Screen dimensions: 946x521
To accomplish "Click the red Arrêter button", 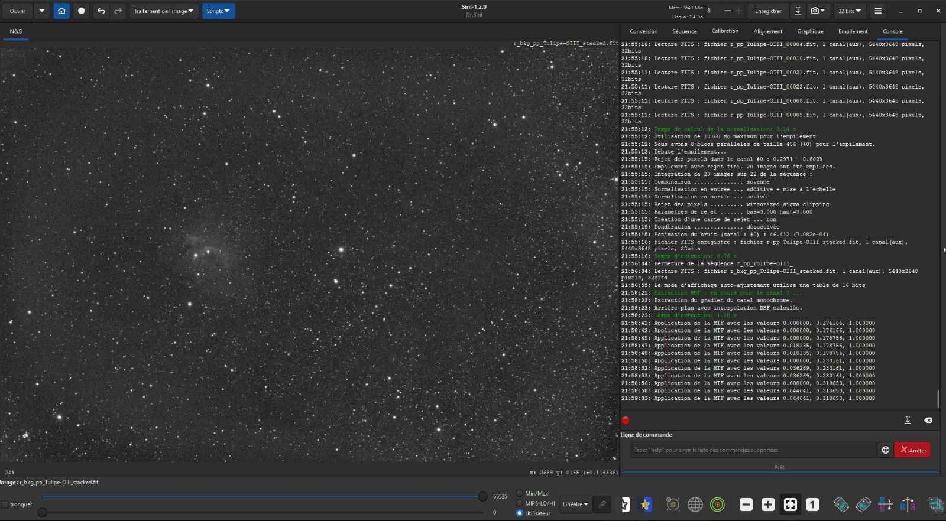I will click(x=912, y=450).
